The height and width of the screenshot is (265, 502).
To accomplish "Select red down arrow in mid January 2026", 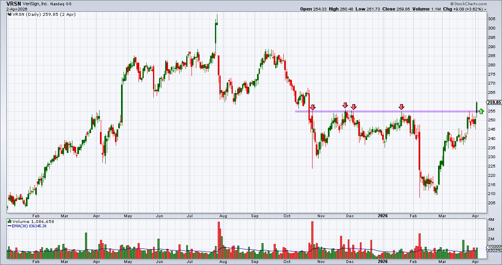I will click(401, 107).
